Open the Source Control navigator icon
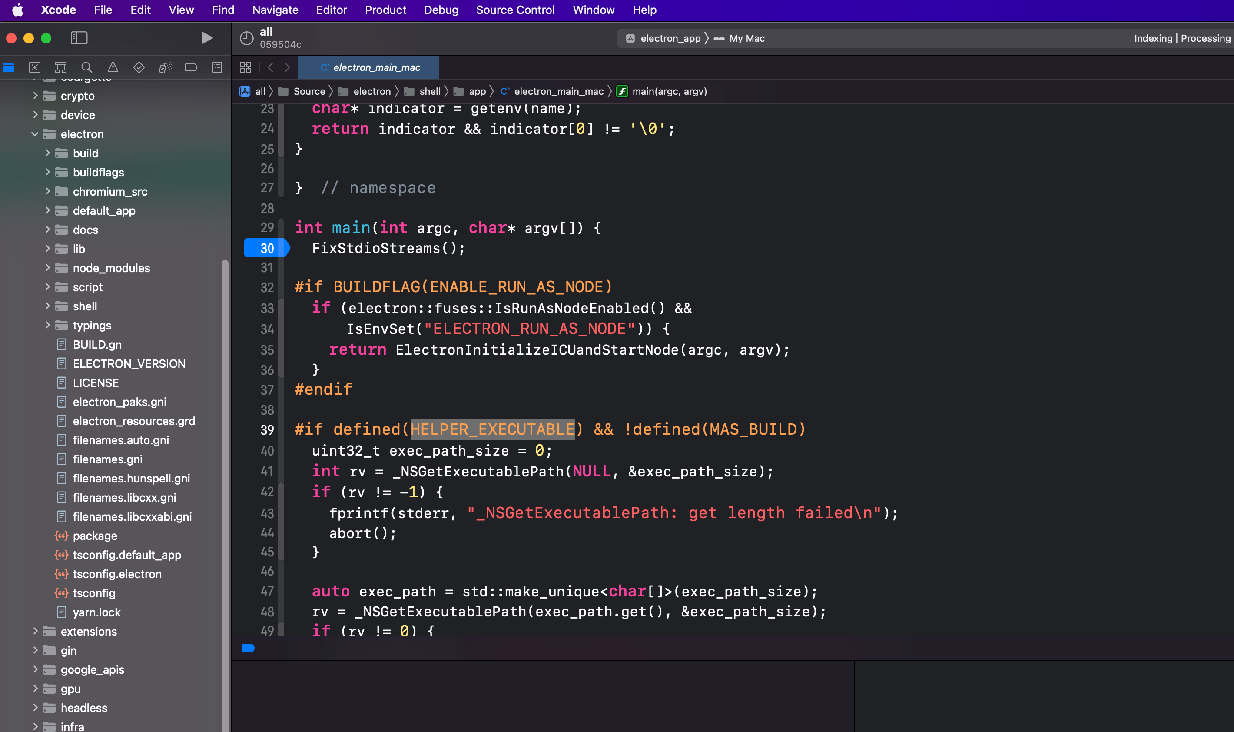The image size is (1234, 732). (x=34, y=67)
